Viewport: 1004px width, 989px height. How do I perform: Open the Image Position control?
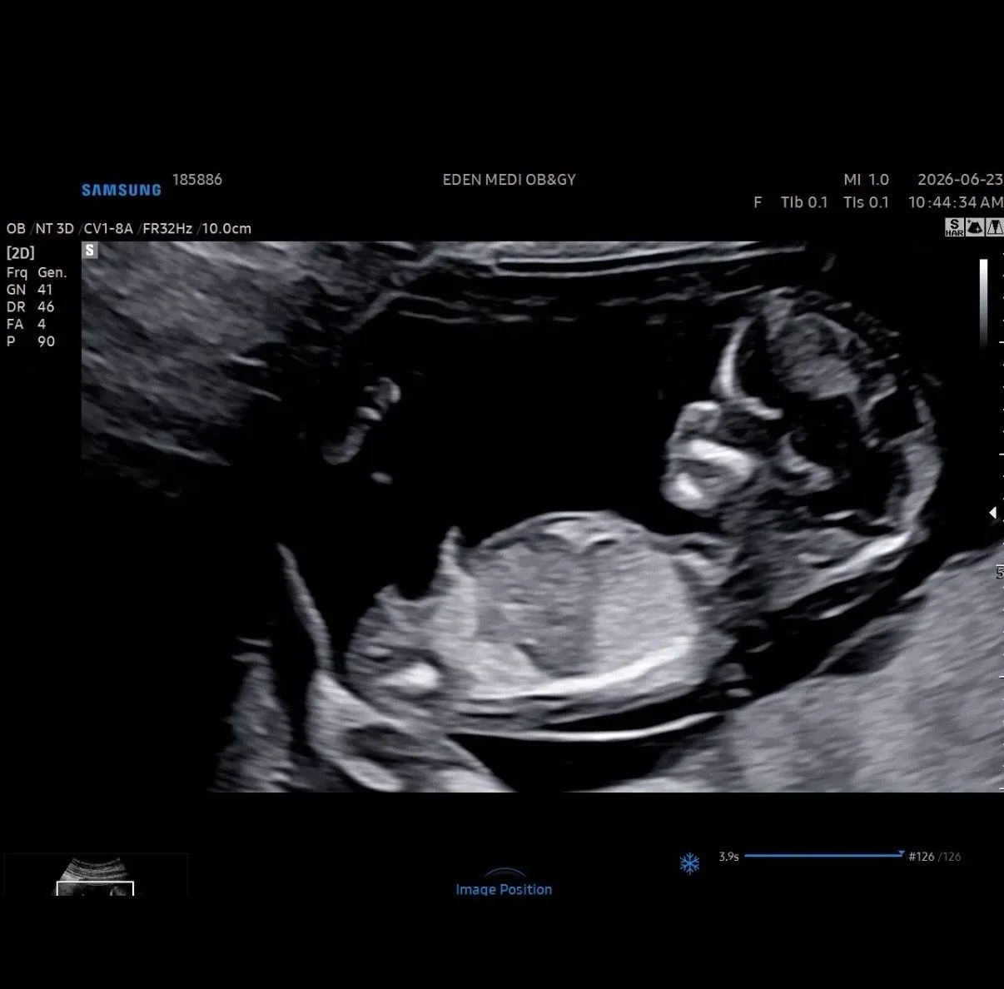504,883
